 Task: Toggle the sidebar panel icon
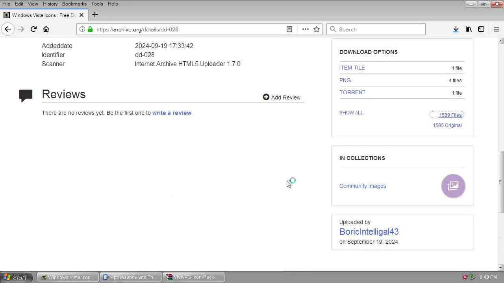click(x=481, y=29)
